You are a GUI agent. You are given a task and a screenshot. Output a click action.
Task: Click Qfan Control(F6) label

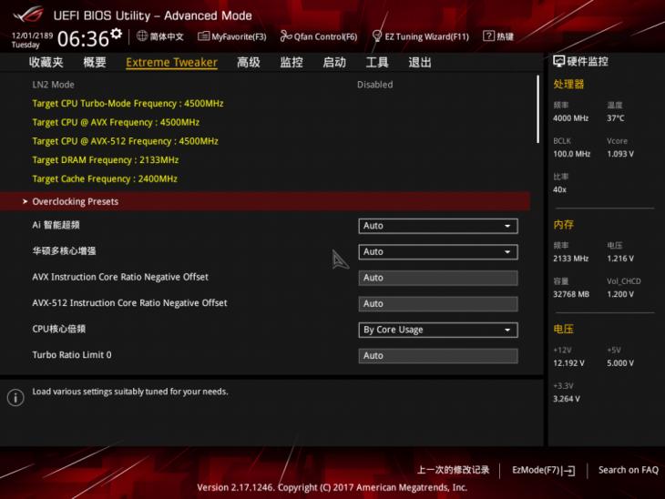click(325, 37)
